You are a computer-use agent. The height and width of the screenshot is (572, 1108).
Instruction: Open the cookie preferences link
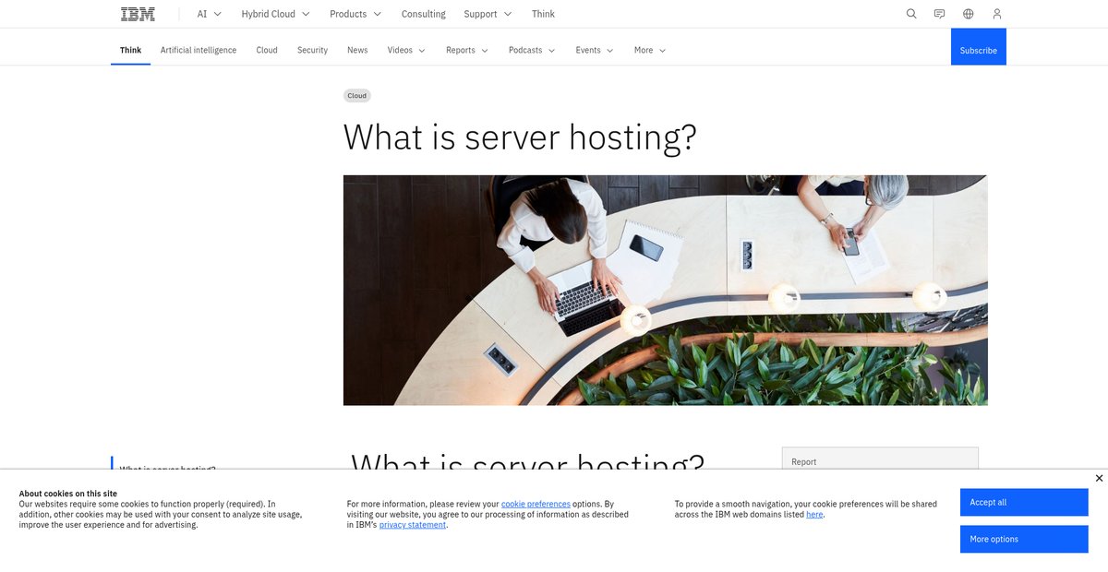tap(536, 504)
